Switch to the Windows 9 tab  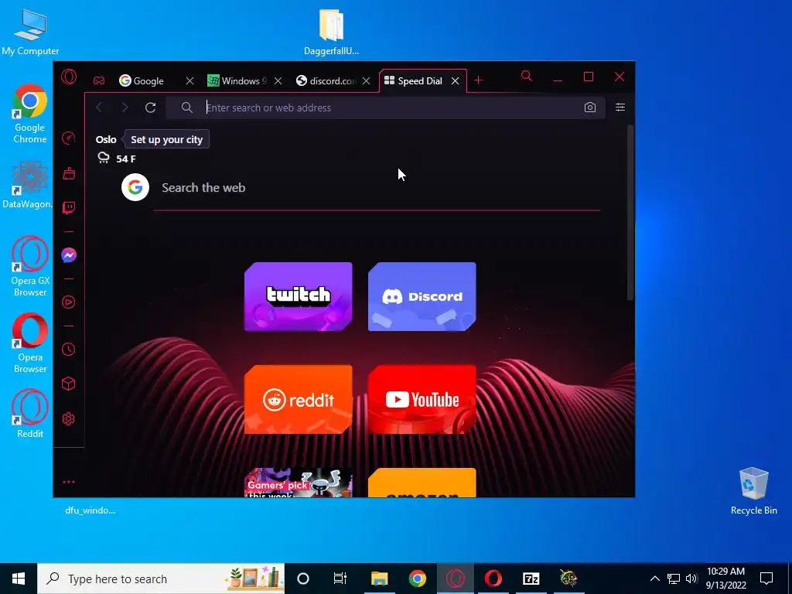tap(237, 80)
